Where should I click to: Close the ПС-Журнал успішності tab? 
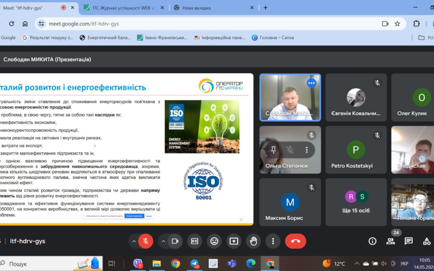click(162, 8)
